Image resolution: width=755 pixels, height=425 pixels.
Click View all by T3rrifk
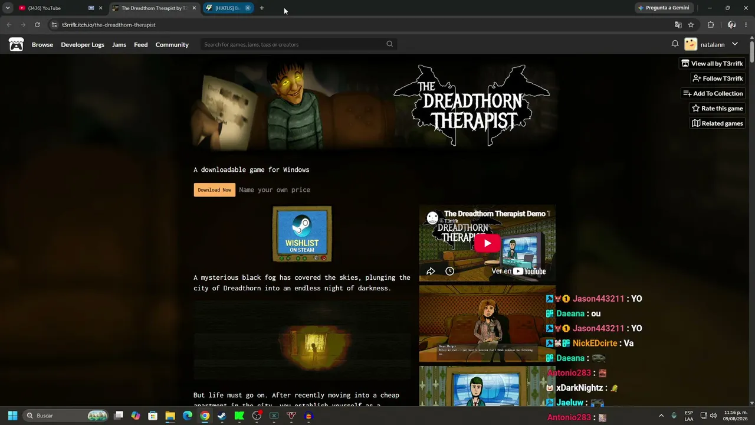click(x=712, y=63)
